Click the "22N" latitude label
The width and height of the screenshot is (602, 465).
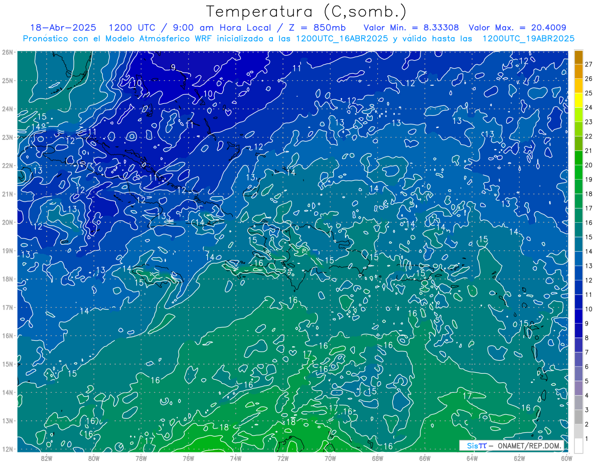8,166
